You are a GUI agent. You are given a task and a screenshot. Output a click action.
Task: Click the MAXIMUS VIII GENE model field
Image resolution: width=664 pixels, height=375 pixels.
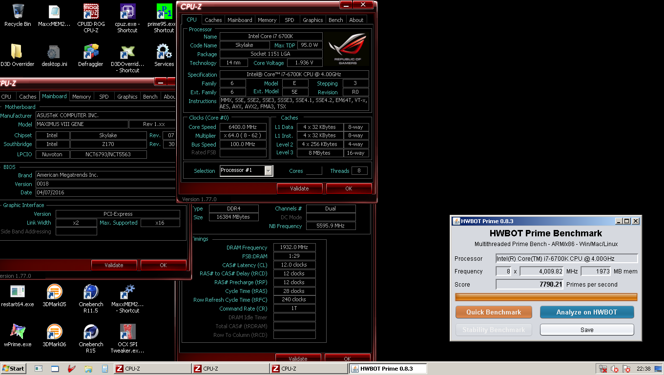(x=82, y=124)
